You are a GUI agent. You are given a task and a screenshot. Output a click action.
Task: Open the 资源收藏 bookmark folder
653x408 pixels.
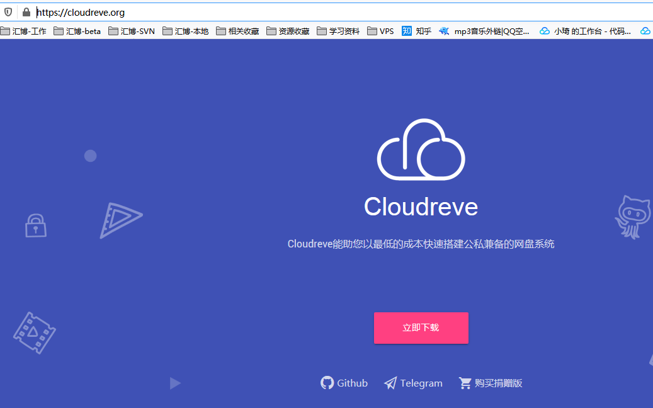288,31
